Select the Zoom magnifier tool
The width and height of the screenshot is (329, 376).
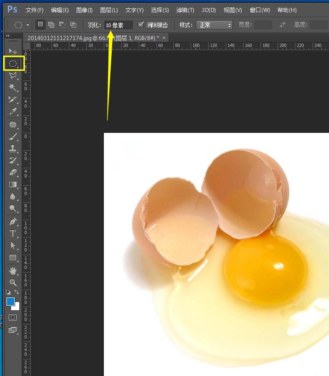coord(13,282)
